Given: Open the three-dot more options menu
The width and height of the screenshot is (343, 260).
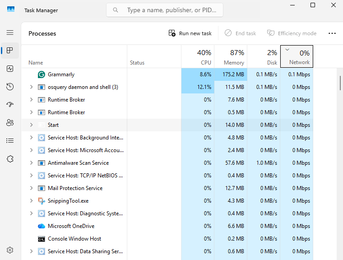Looking at the screenshot, I should point(332,33).
